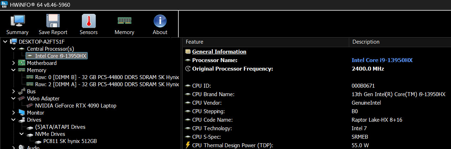Image resolution: width=451 pixels, height=149 pixels.
Task: Click the Bus node icon
Action: tap(21, 91)
